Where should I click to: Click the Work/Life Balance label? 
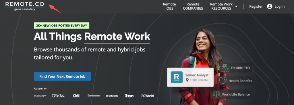(x=236, y=94)
